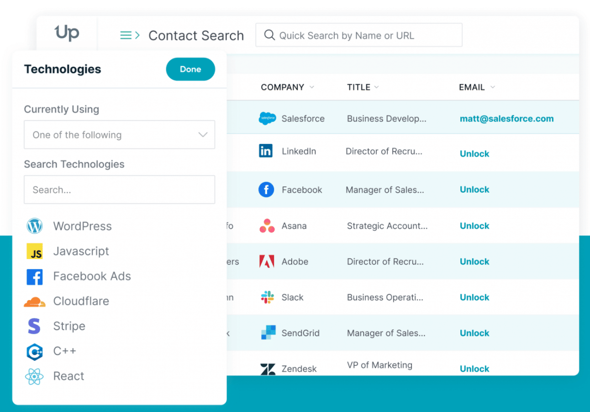Click the Salesforce company name
This screenshot has width=590, height=412.
tap(303, 119)
